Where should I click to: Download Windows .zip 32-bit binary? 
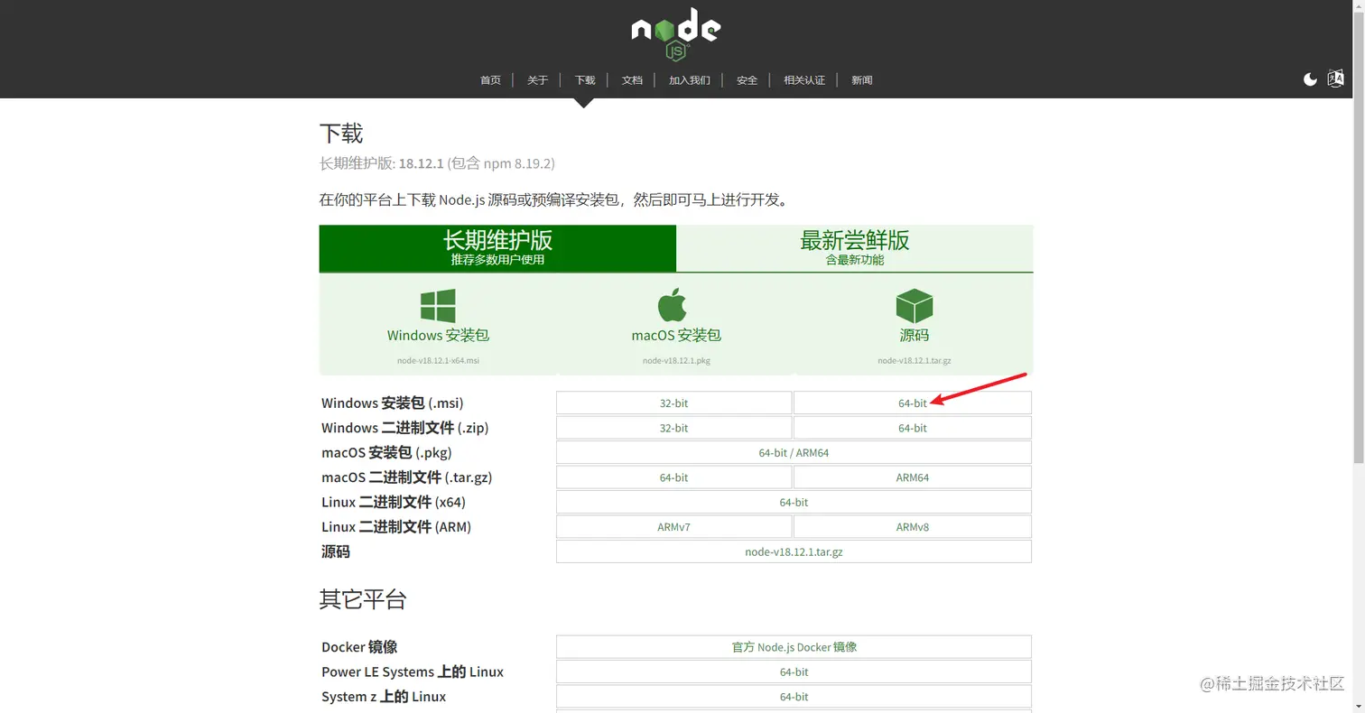pyautogui.click(x=673, y=428)
